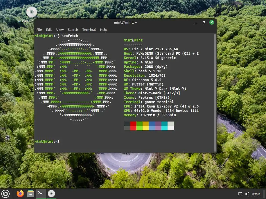Click the bright green neofetch color block
266x199 pixels.
(x=139, y=128)
